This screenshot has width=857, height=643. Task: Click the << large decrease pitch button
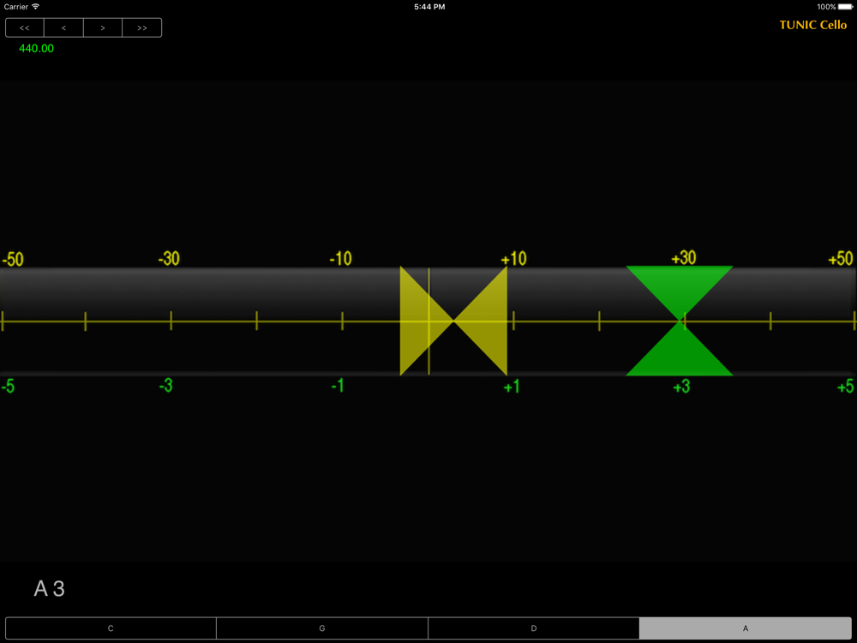(25, 28)
